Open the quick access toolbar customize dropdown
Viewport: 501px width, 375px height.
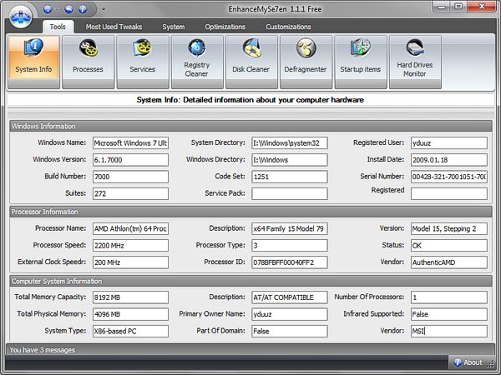pyautogui.click(x=104, y=9)
